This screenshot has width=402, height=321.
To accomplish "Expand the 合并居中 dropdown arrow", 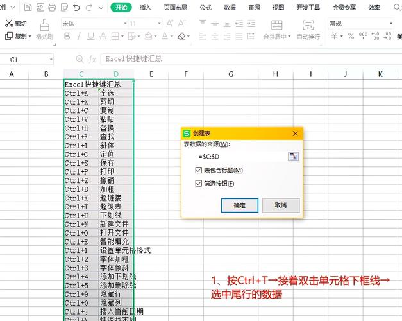I will click(x=289, y=37).
